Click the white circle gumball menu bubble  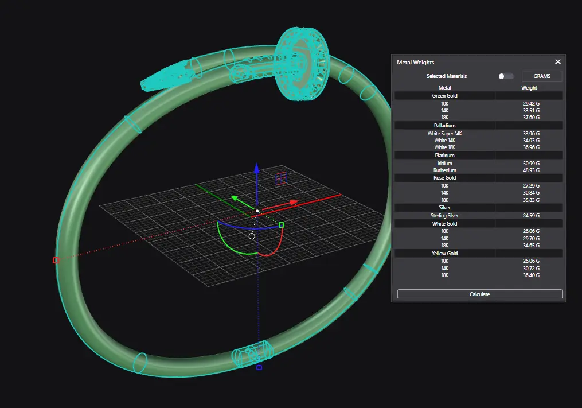[x=252, y=236]
